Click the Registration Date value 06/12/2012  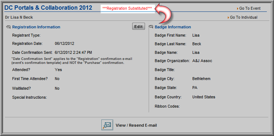(64, 43)
